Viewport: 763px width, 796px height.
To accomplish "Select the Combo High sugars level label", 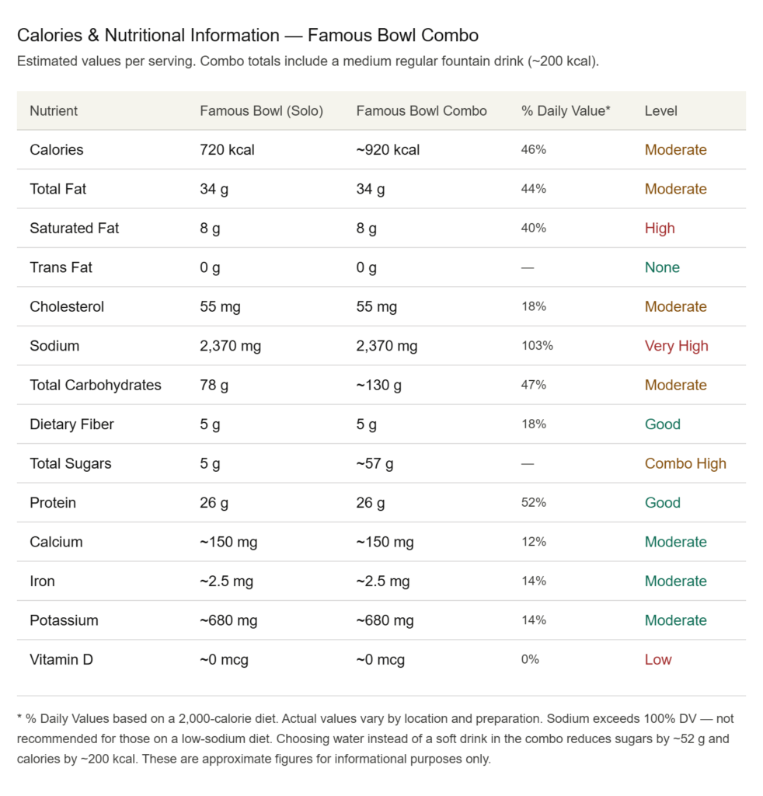I will (x=685, y=463).
